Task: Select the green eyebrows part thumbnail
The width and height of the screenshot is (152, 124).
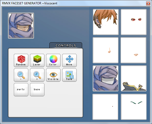Action: point(134,107)
